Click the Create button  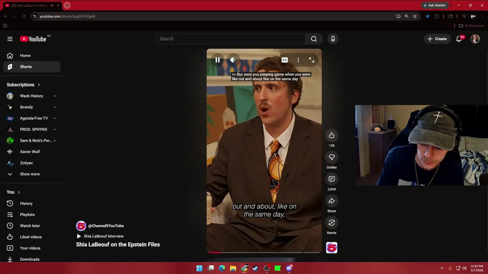[437, 39]
